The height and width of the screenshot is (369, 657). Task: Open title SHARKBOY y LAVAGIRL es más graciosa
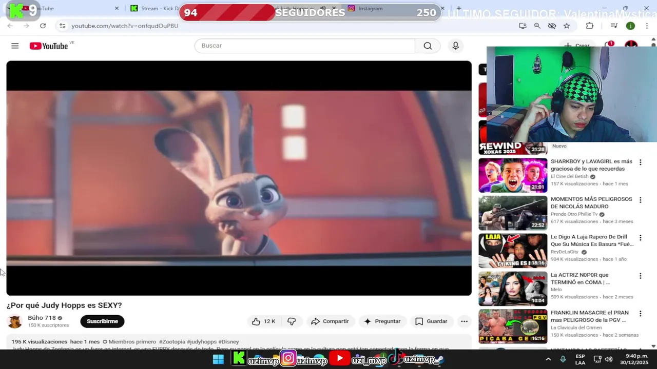591,165
